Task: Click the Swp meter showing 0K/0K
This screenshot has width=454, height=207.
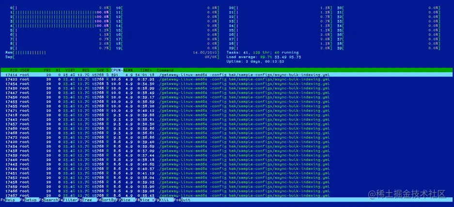Action: pos(112,57)
